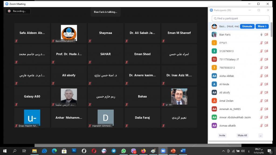The width and height of the screenshot is (276, 155).
Task: Click the Invite button
Action: (222, 135)
